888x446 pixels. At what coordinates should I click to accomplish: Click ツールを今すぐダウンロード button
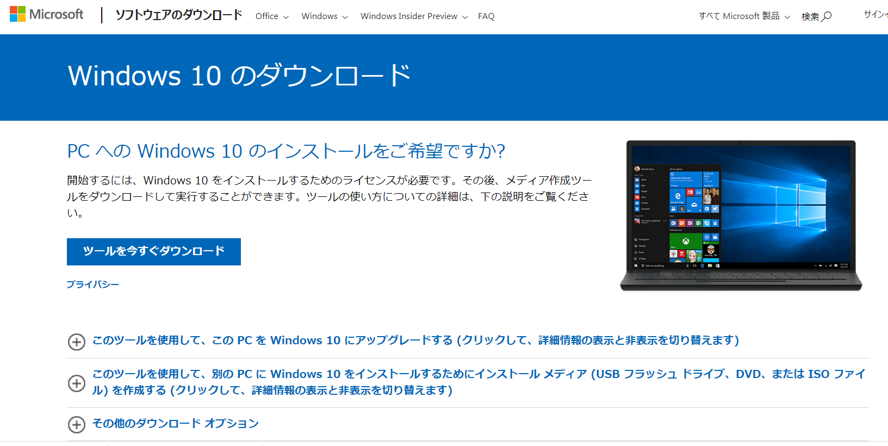coord(154,251)
